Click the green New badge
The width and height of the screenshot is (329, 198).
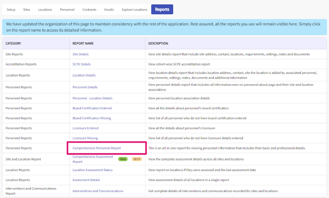123,159
